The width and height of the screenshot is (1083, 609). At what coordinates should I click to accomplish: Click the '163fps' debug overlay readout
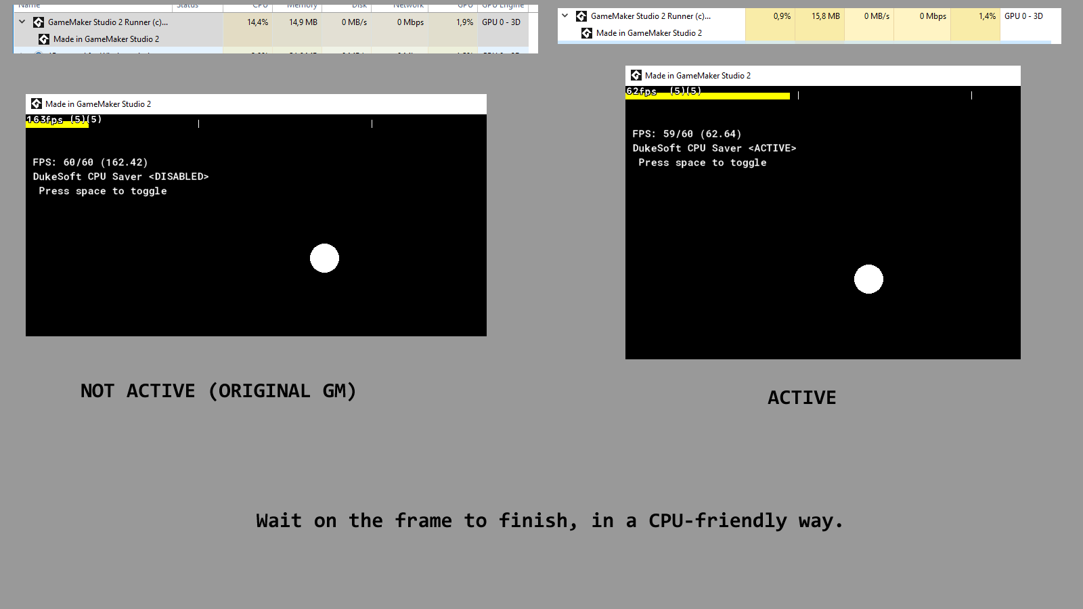45,120
